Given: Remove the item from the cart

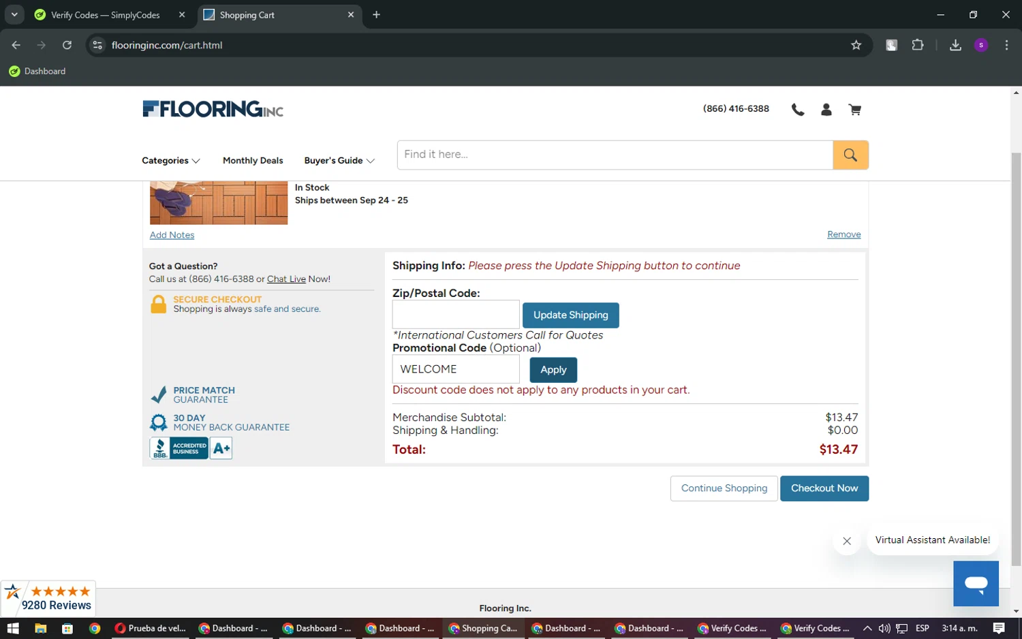Looking at the screenshot, I should 843,234.
